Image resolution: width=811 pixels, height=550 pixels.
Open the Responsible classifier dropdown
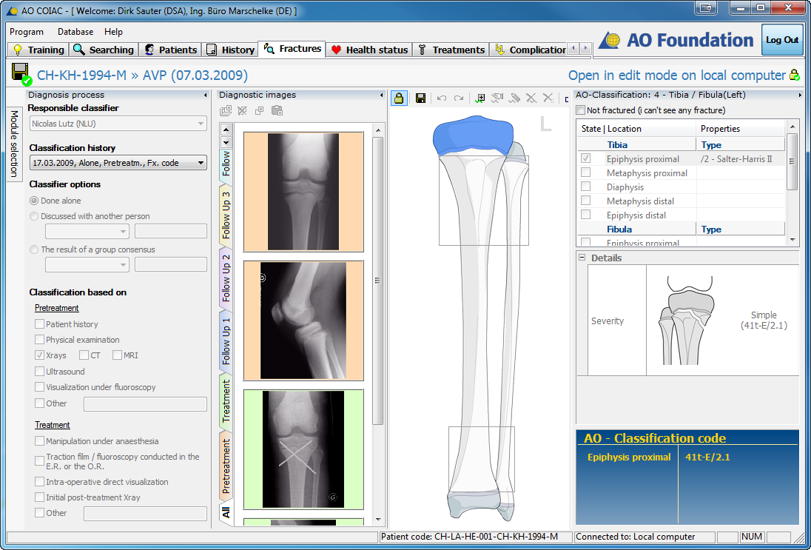click(118, 124)
